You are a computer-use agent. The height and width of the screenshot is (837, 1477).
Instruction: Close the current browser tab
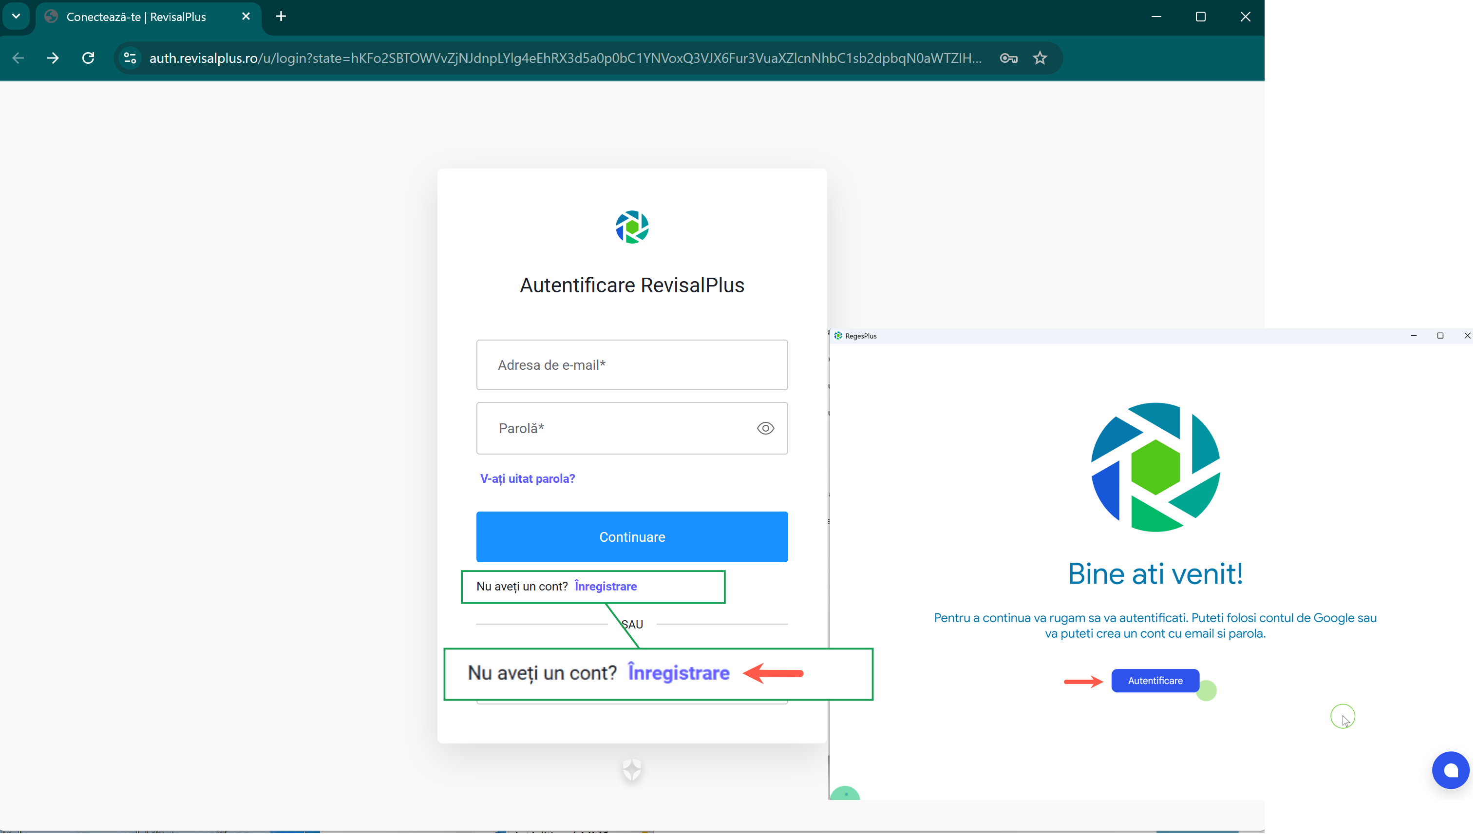[x=246, y=16]
